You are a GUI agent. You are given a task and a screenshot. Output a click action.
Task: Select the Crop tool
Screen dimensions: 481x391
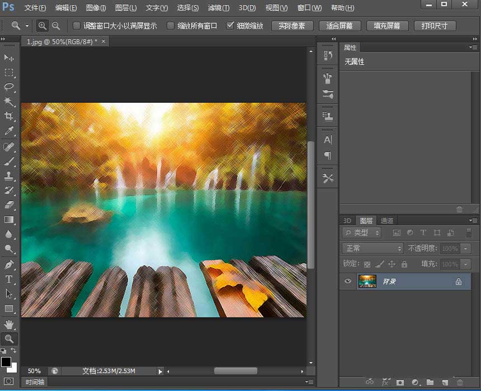8,116
